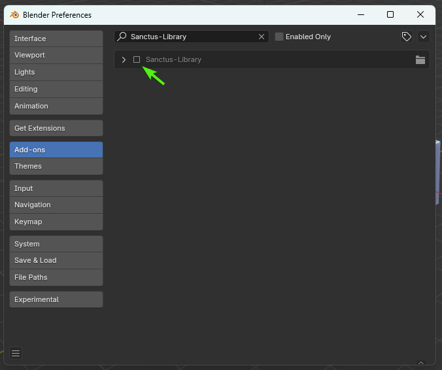Click the Blender logo in title bar
442x370 pixels.
[14, 14]
